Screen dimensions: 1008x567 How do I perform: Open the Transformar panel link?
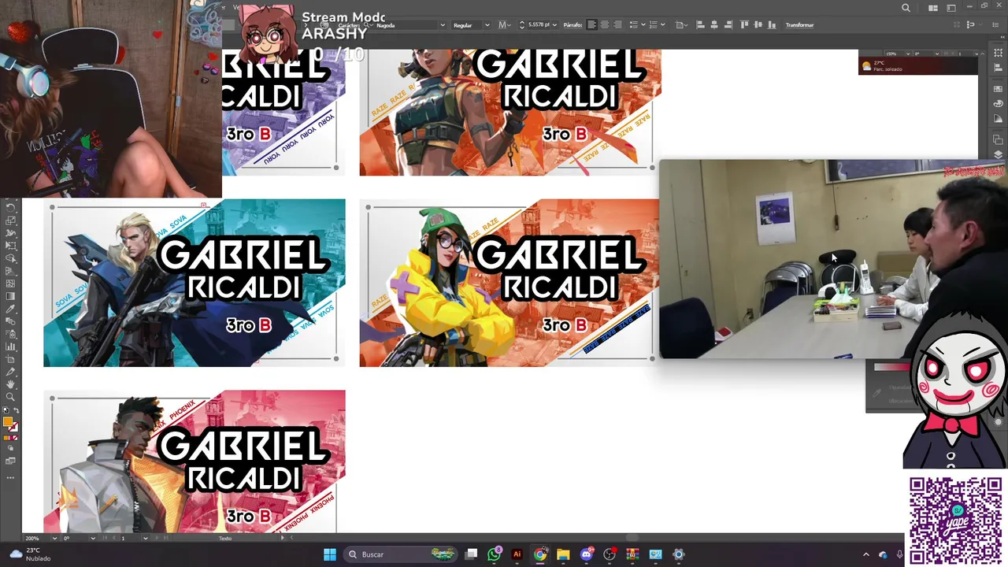tap(799, 25)
